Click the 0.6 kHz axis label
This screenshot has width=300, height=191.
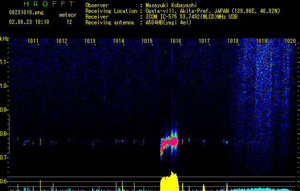4,181
